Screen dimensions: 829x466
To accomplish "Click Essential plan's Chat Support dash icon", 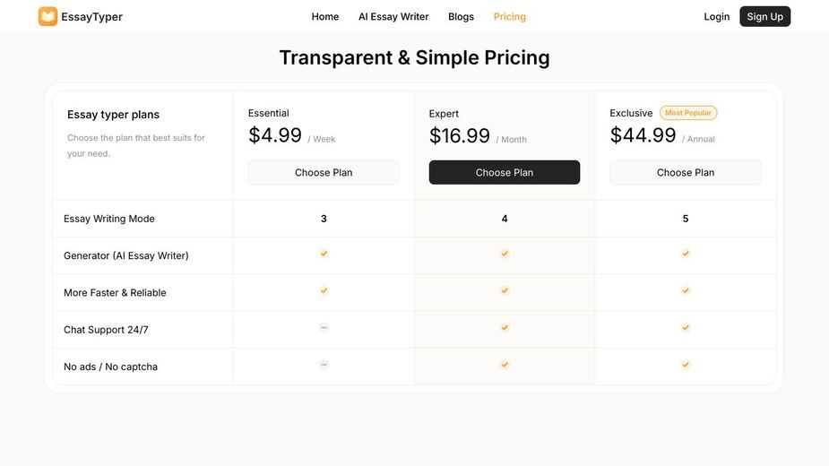I will click(x=324, y=328).
